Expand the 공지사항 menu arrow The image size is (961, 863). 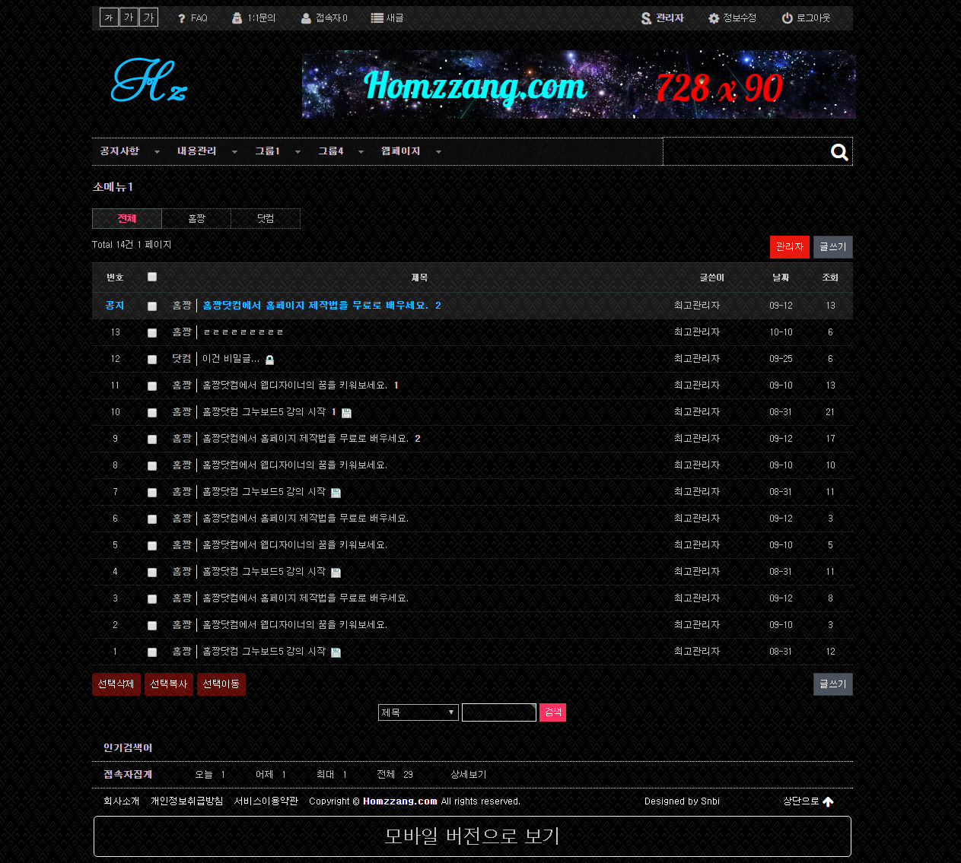(157, 152)
